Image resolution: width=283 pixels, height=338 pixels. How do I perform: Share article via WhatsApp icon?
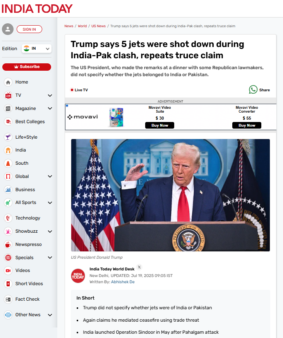click(253, 90)
